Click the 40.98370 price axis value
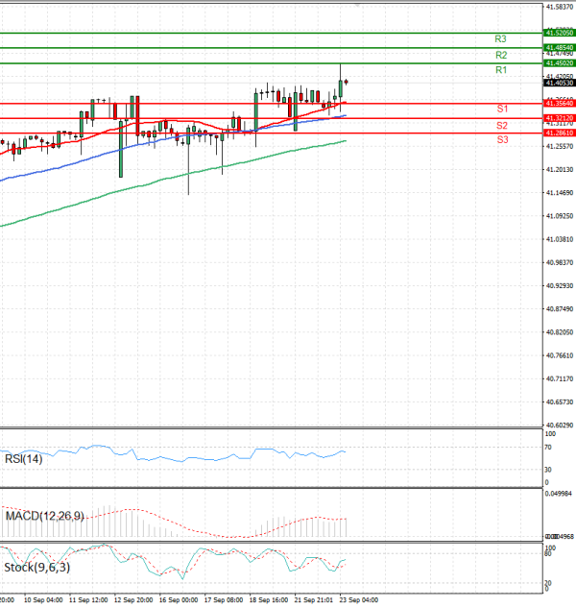 click(x=560, y=263)
